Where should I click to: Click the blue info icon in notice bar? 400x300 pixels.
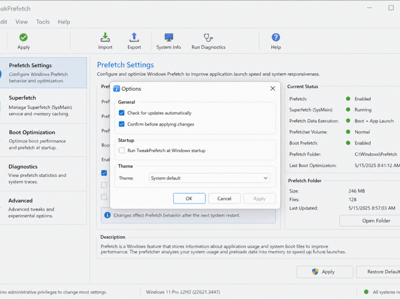(x=107, y=215)
